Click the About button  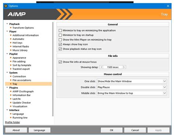pos(16,130)
